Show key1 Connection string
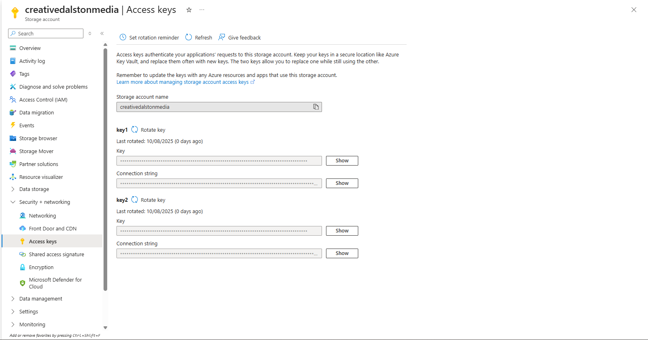 click(342, 183)
